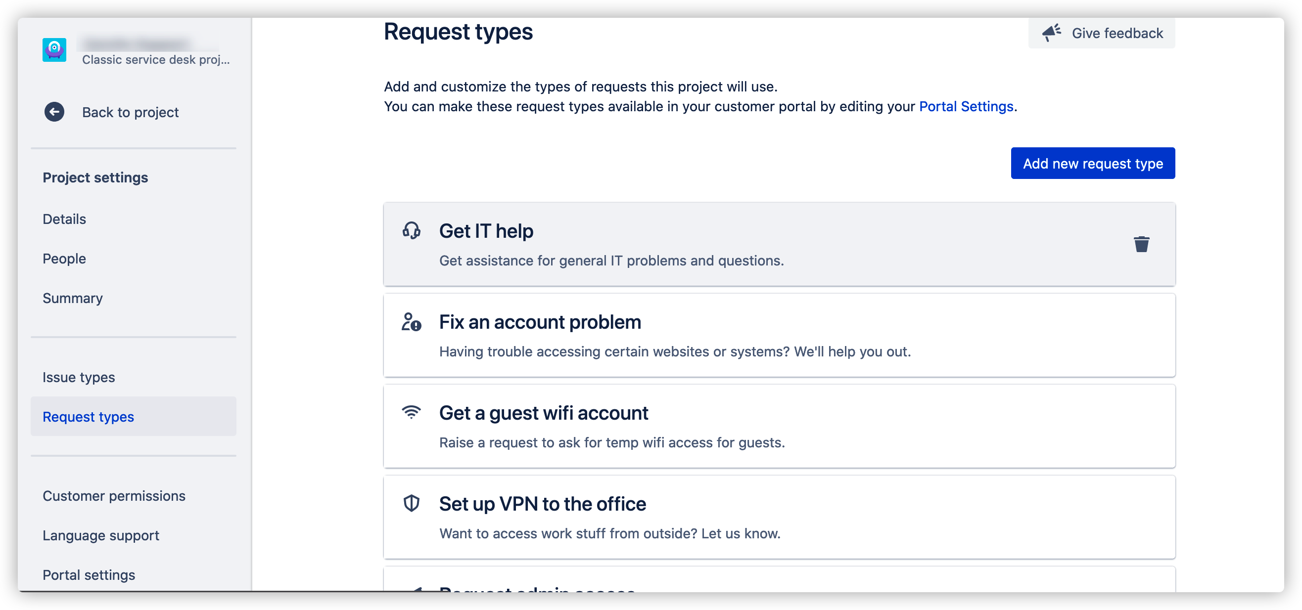Viewport: 1302px width, 610px height.
Task: Click the headset icon for Get IT help
Action: click(x=412, y=230)
